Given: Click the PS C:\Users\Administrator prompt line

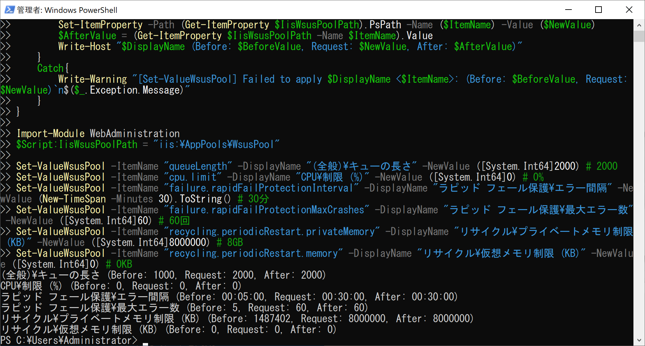Looking at the screenshot, I should click(x=66, y=340).
